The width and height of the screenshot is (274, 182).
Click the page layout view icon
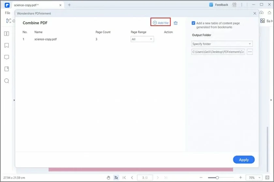click(267, 178)
